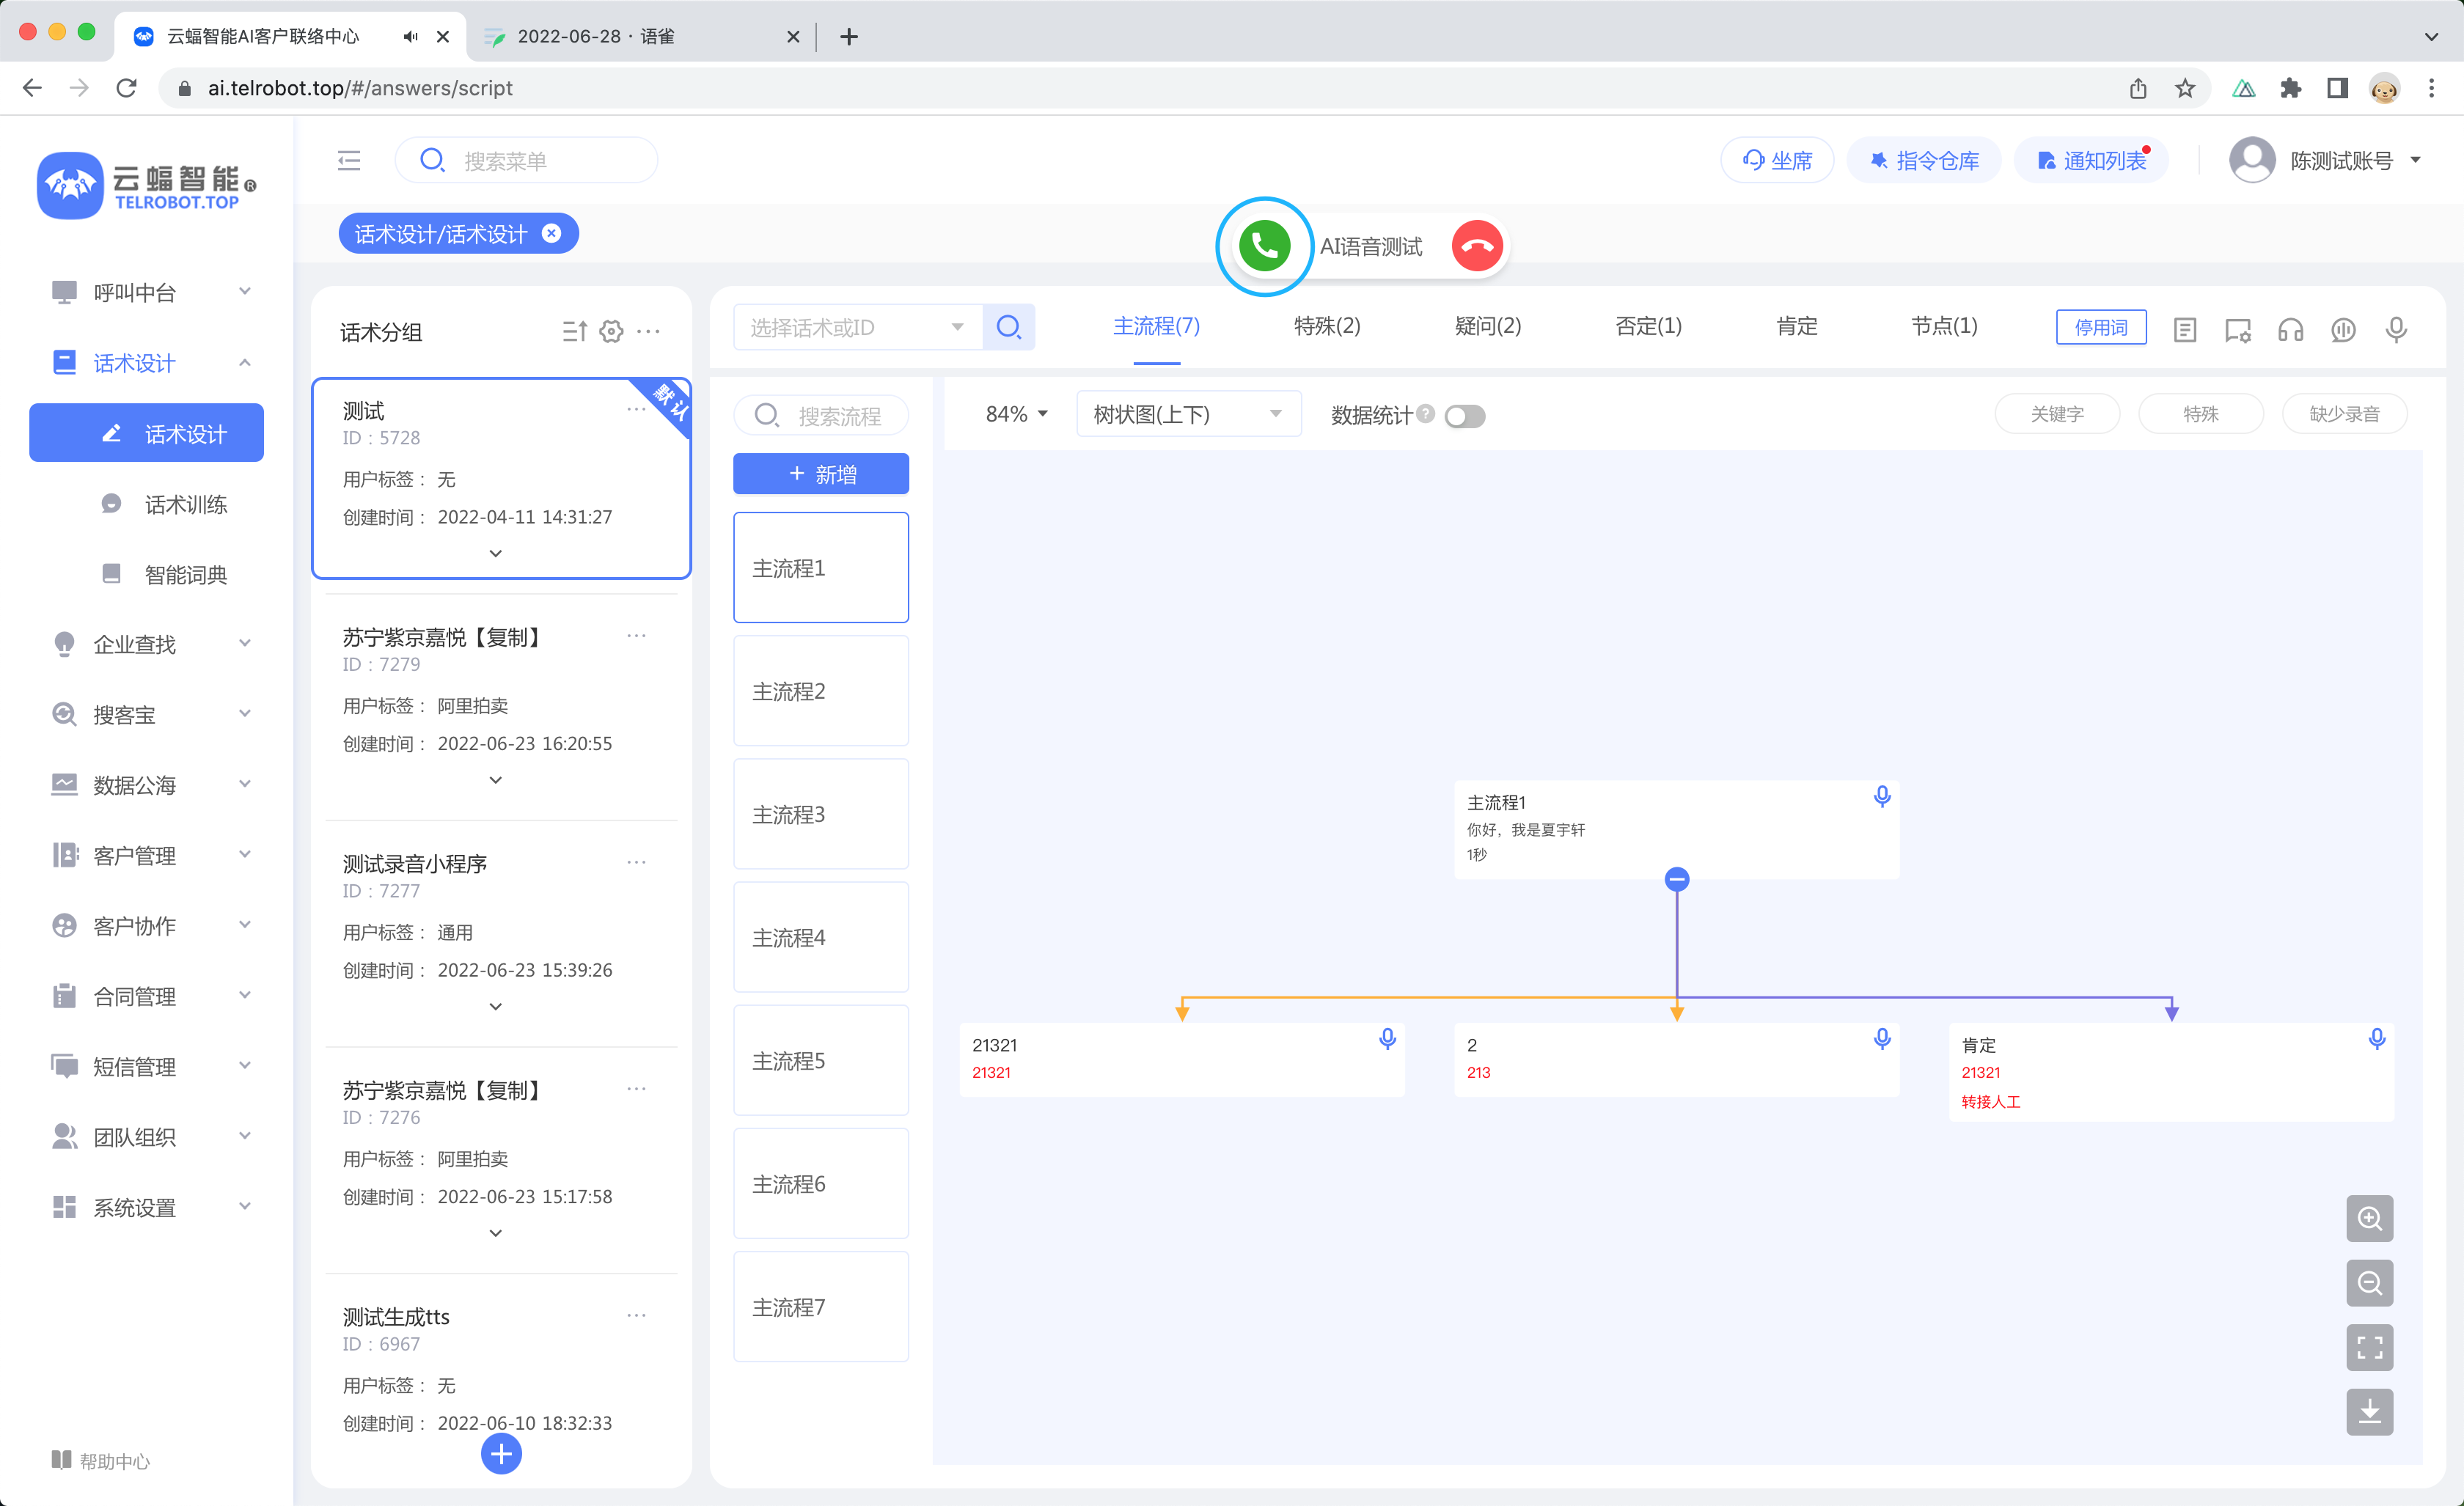Click the 新增 add flow button
This screenshot has width=2464, height=1506.
[x=820, y=474]
